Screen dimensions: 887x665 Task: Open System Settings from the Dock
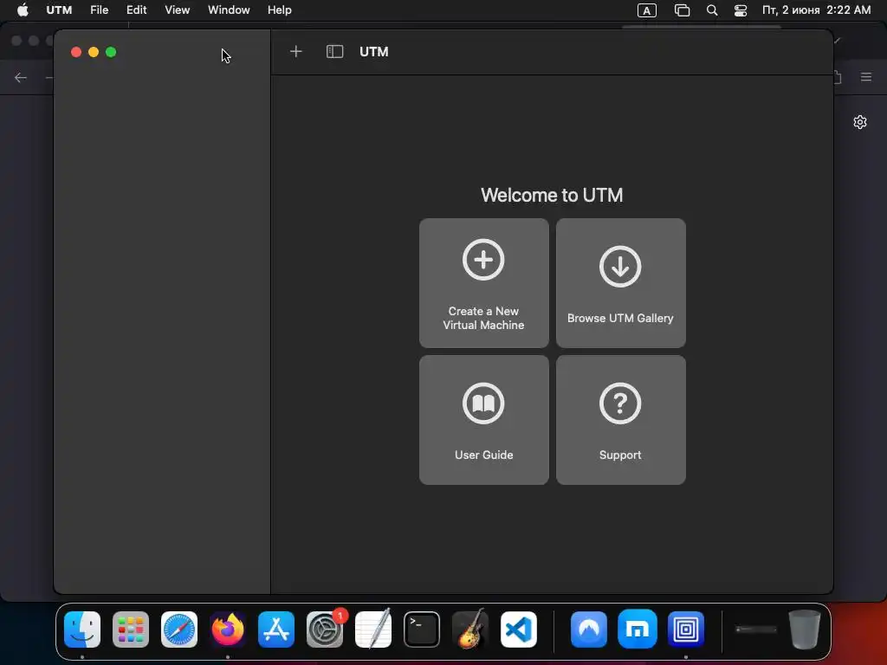click(x=325, y=629)
